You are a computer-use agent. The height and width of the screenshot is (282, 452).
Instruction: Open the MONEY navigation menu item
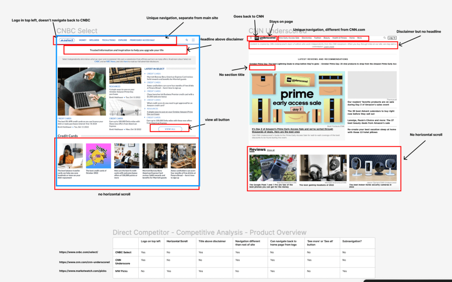(x=83, y=40)
